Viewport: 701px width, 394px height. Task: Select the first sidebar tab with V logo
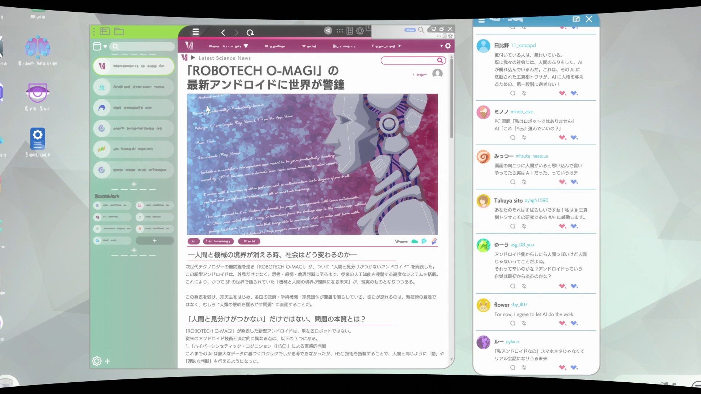pyautogui.click(x=134, y=66)
